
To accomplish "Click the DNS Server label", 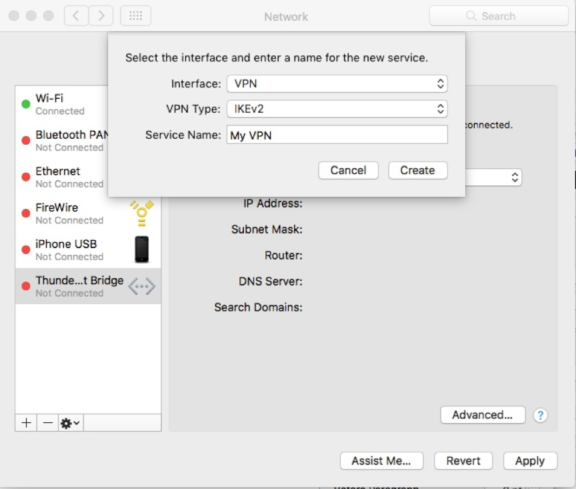I will tap(271, 282).
